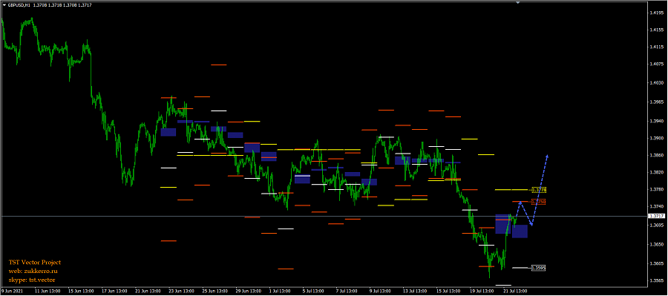This screenshot has height=296, width=668.
Task: Select the red 1.3750 price label
Action: click(540, 202)
